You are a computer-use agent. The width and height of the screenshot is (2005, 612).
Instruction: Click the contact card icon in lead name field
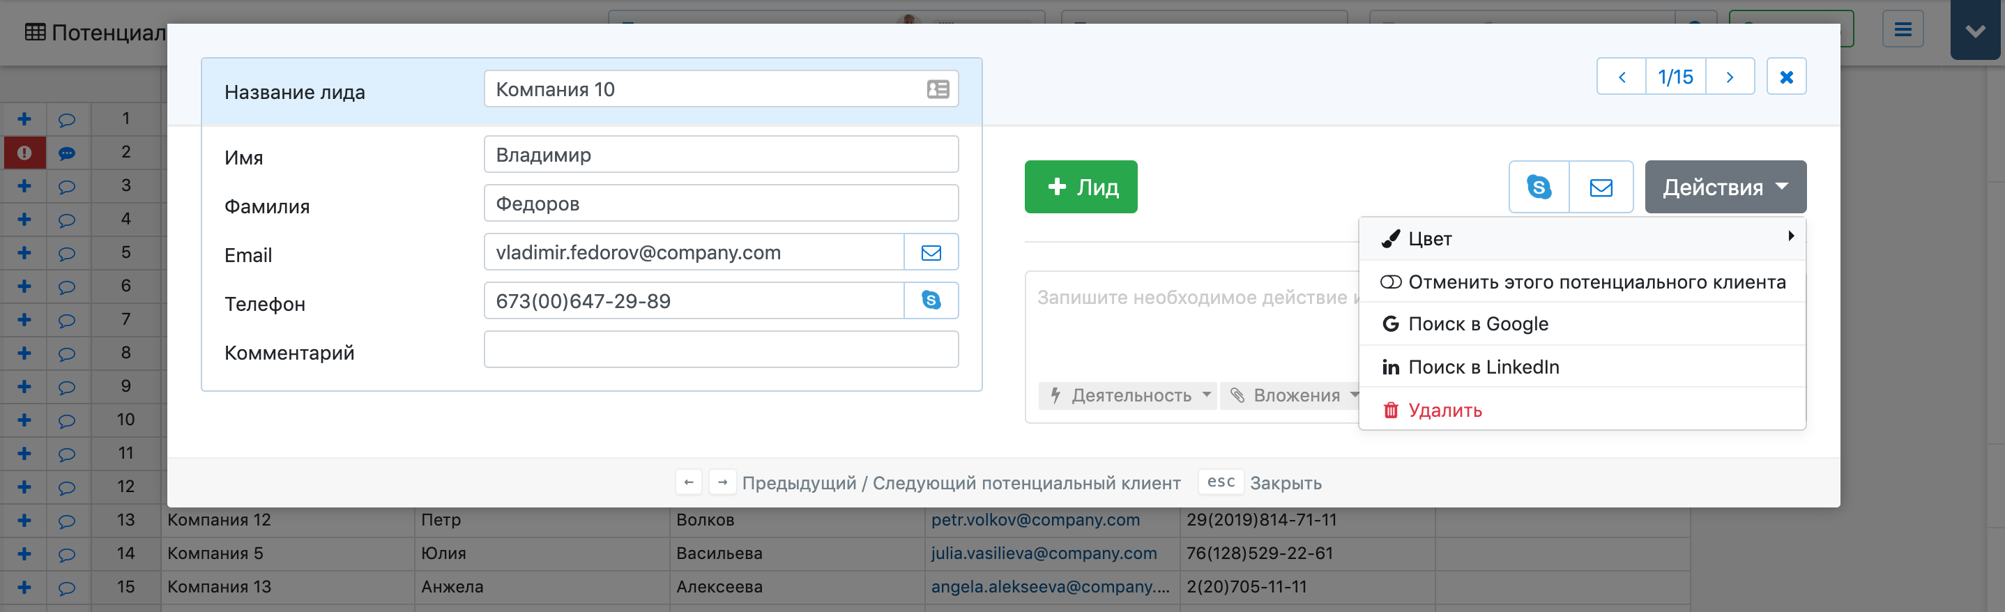coord(938,89)
